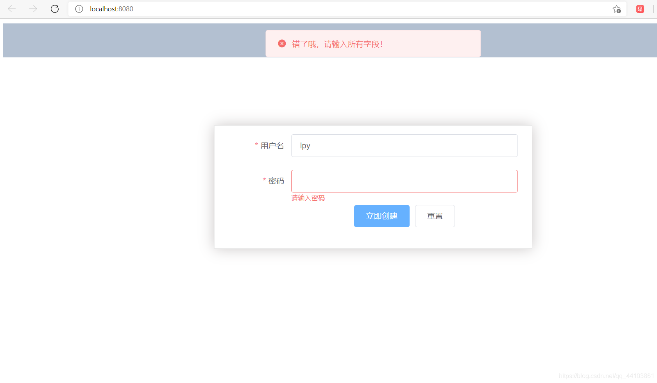Reload the page with the refresh icon
Image resolution: width=657 pixels, height=383 pixels.
click(55, 9)
